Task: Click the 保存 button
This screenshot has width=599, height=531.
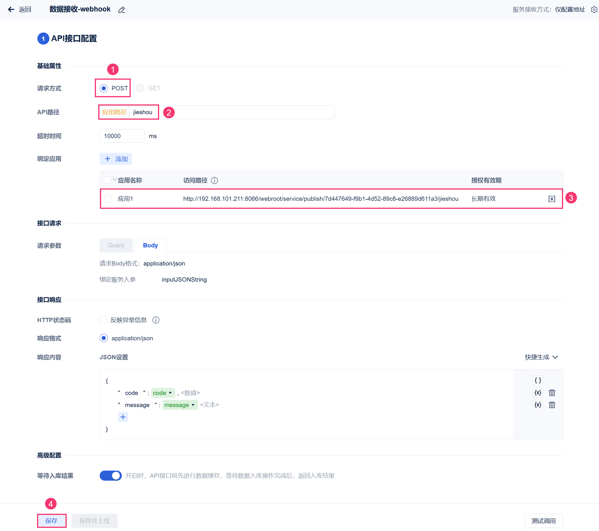Action: pos(52,521)
